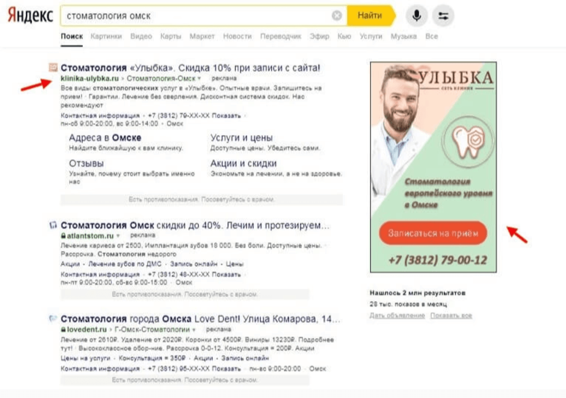Switch to the Картинки tab
The image size is (566, 398).
tap(106, 36)
